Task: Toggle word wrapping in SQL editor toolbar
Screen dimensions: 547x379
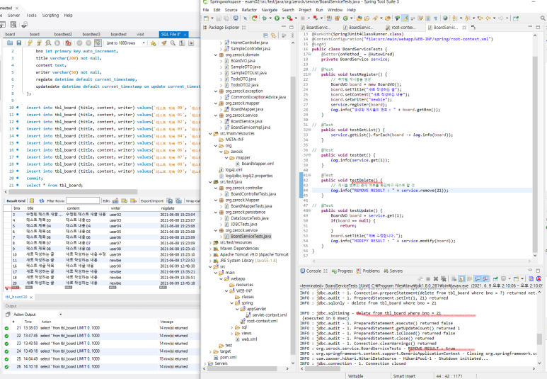Action: coord(191,43)
